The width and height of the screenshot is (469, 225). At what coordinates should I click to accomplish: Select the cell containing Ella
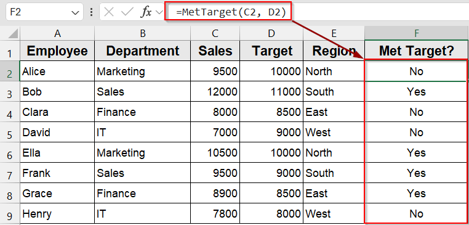[57, 153]
